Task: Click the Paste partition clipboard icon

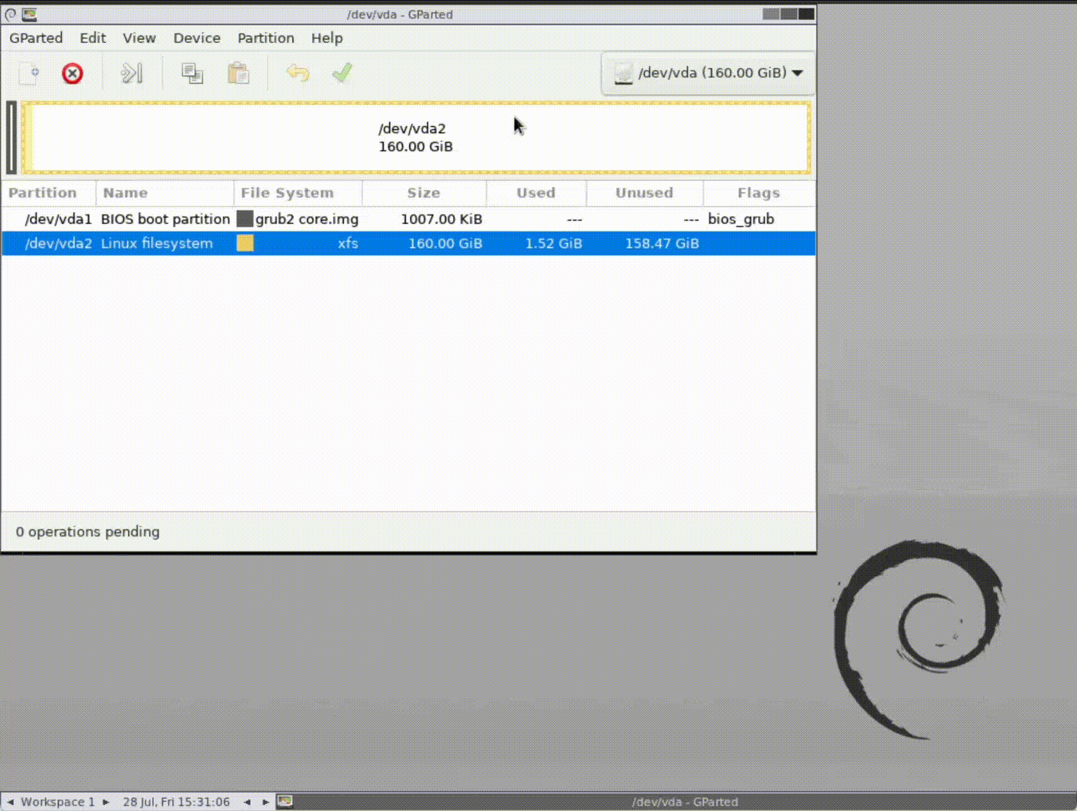Action: (x=238, y=74)
